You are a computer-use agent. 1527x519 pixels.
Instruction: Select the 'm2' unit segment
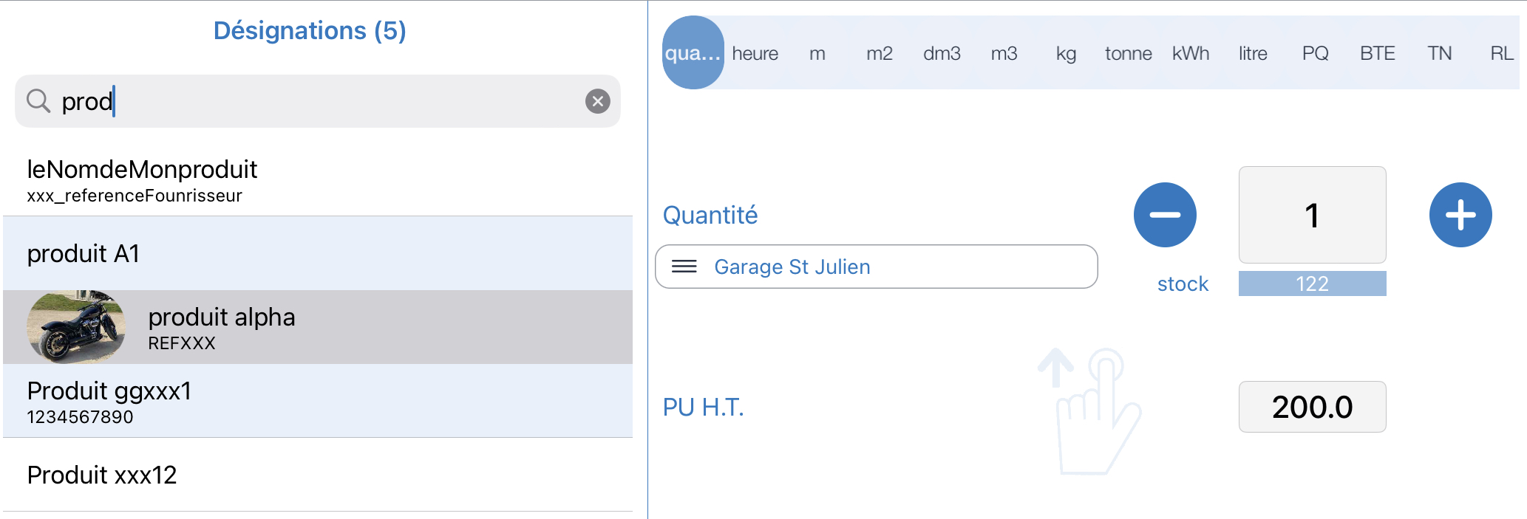[x=880, y=53]
